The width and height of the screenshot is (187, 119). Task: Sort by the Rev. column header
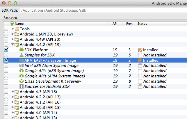coord(129,24)
